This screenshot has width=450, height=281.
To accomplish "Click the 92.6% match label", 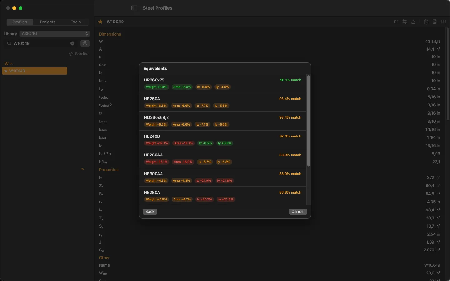I will (290, 136).
